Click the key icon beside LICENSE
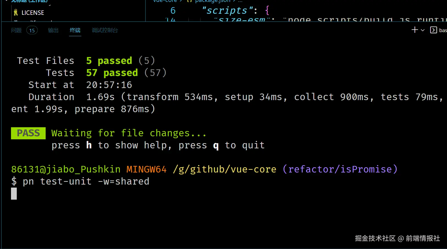 pos(16,13)
